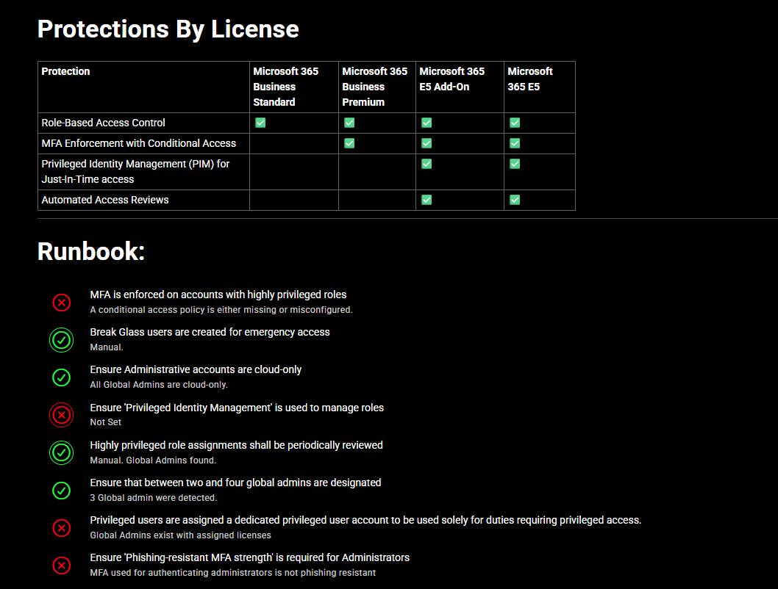The image size is (778, 589).
Task: Click the failing icon beside 'Phishing-resistant MFA strength'
Action: point(61,565)
